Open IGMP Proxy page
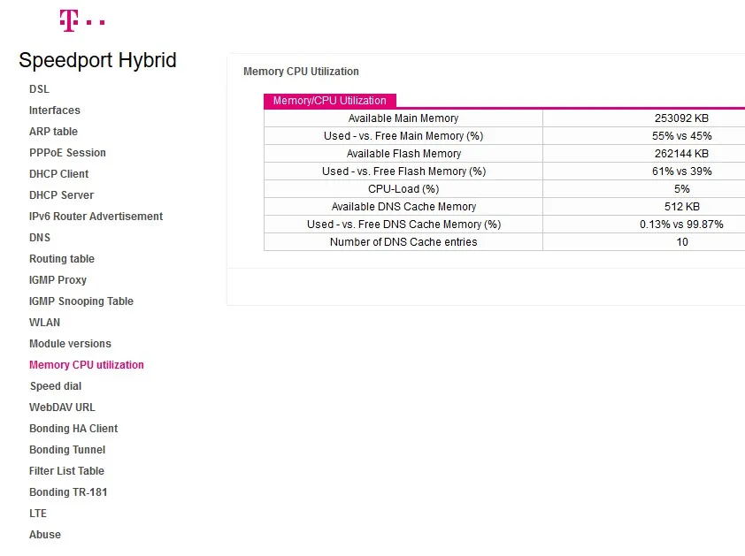 [58, 280]
